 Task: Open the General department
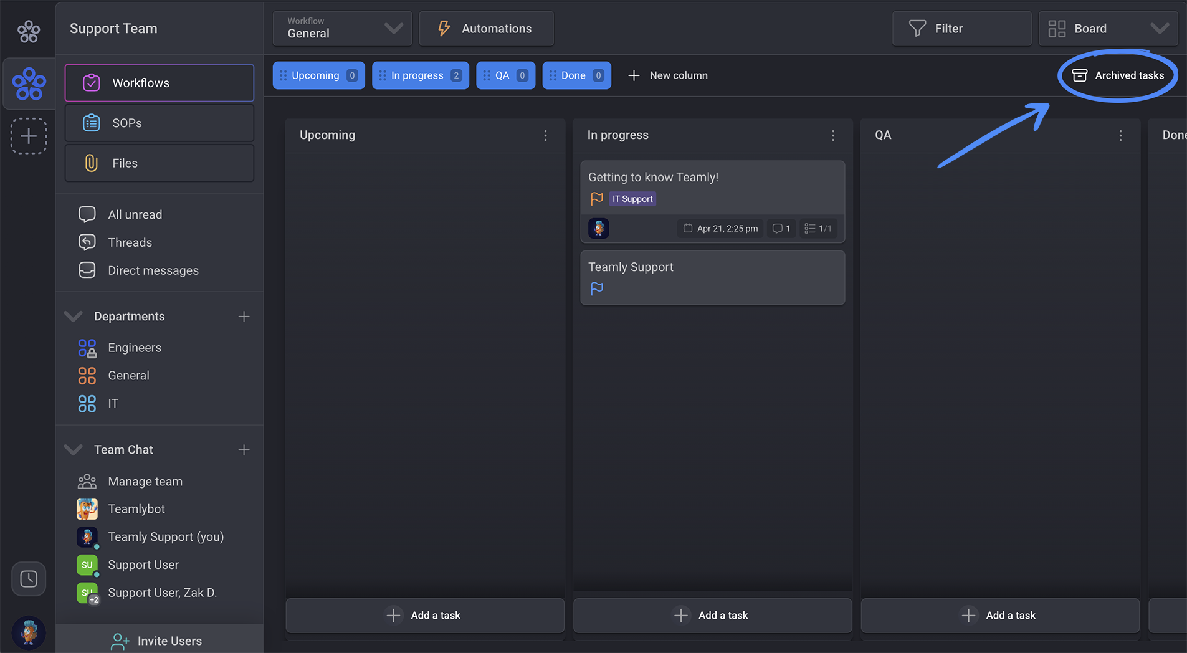(128, 376)
